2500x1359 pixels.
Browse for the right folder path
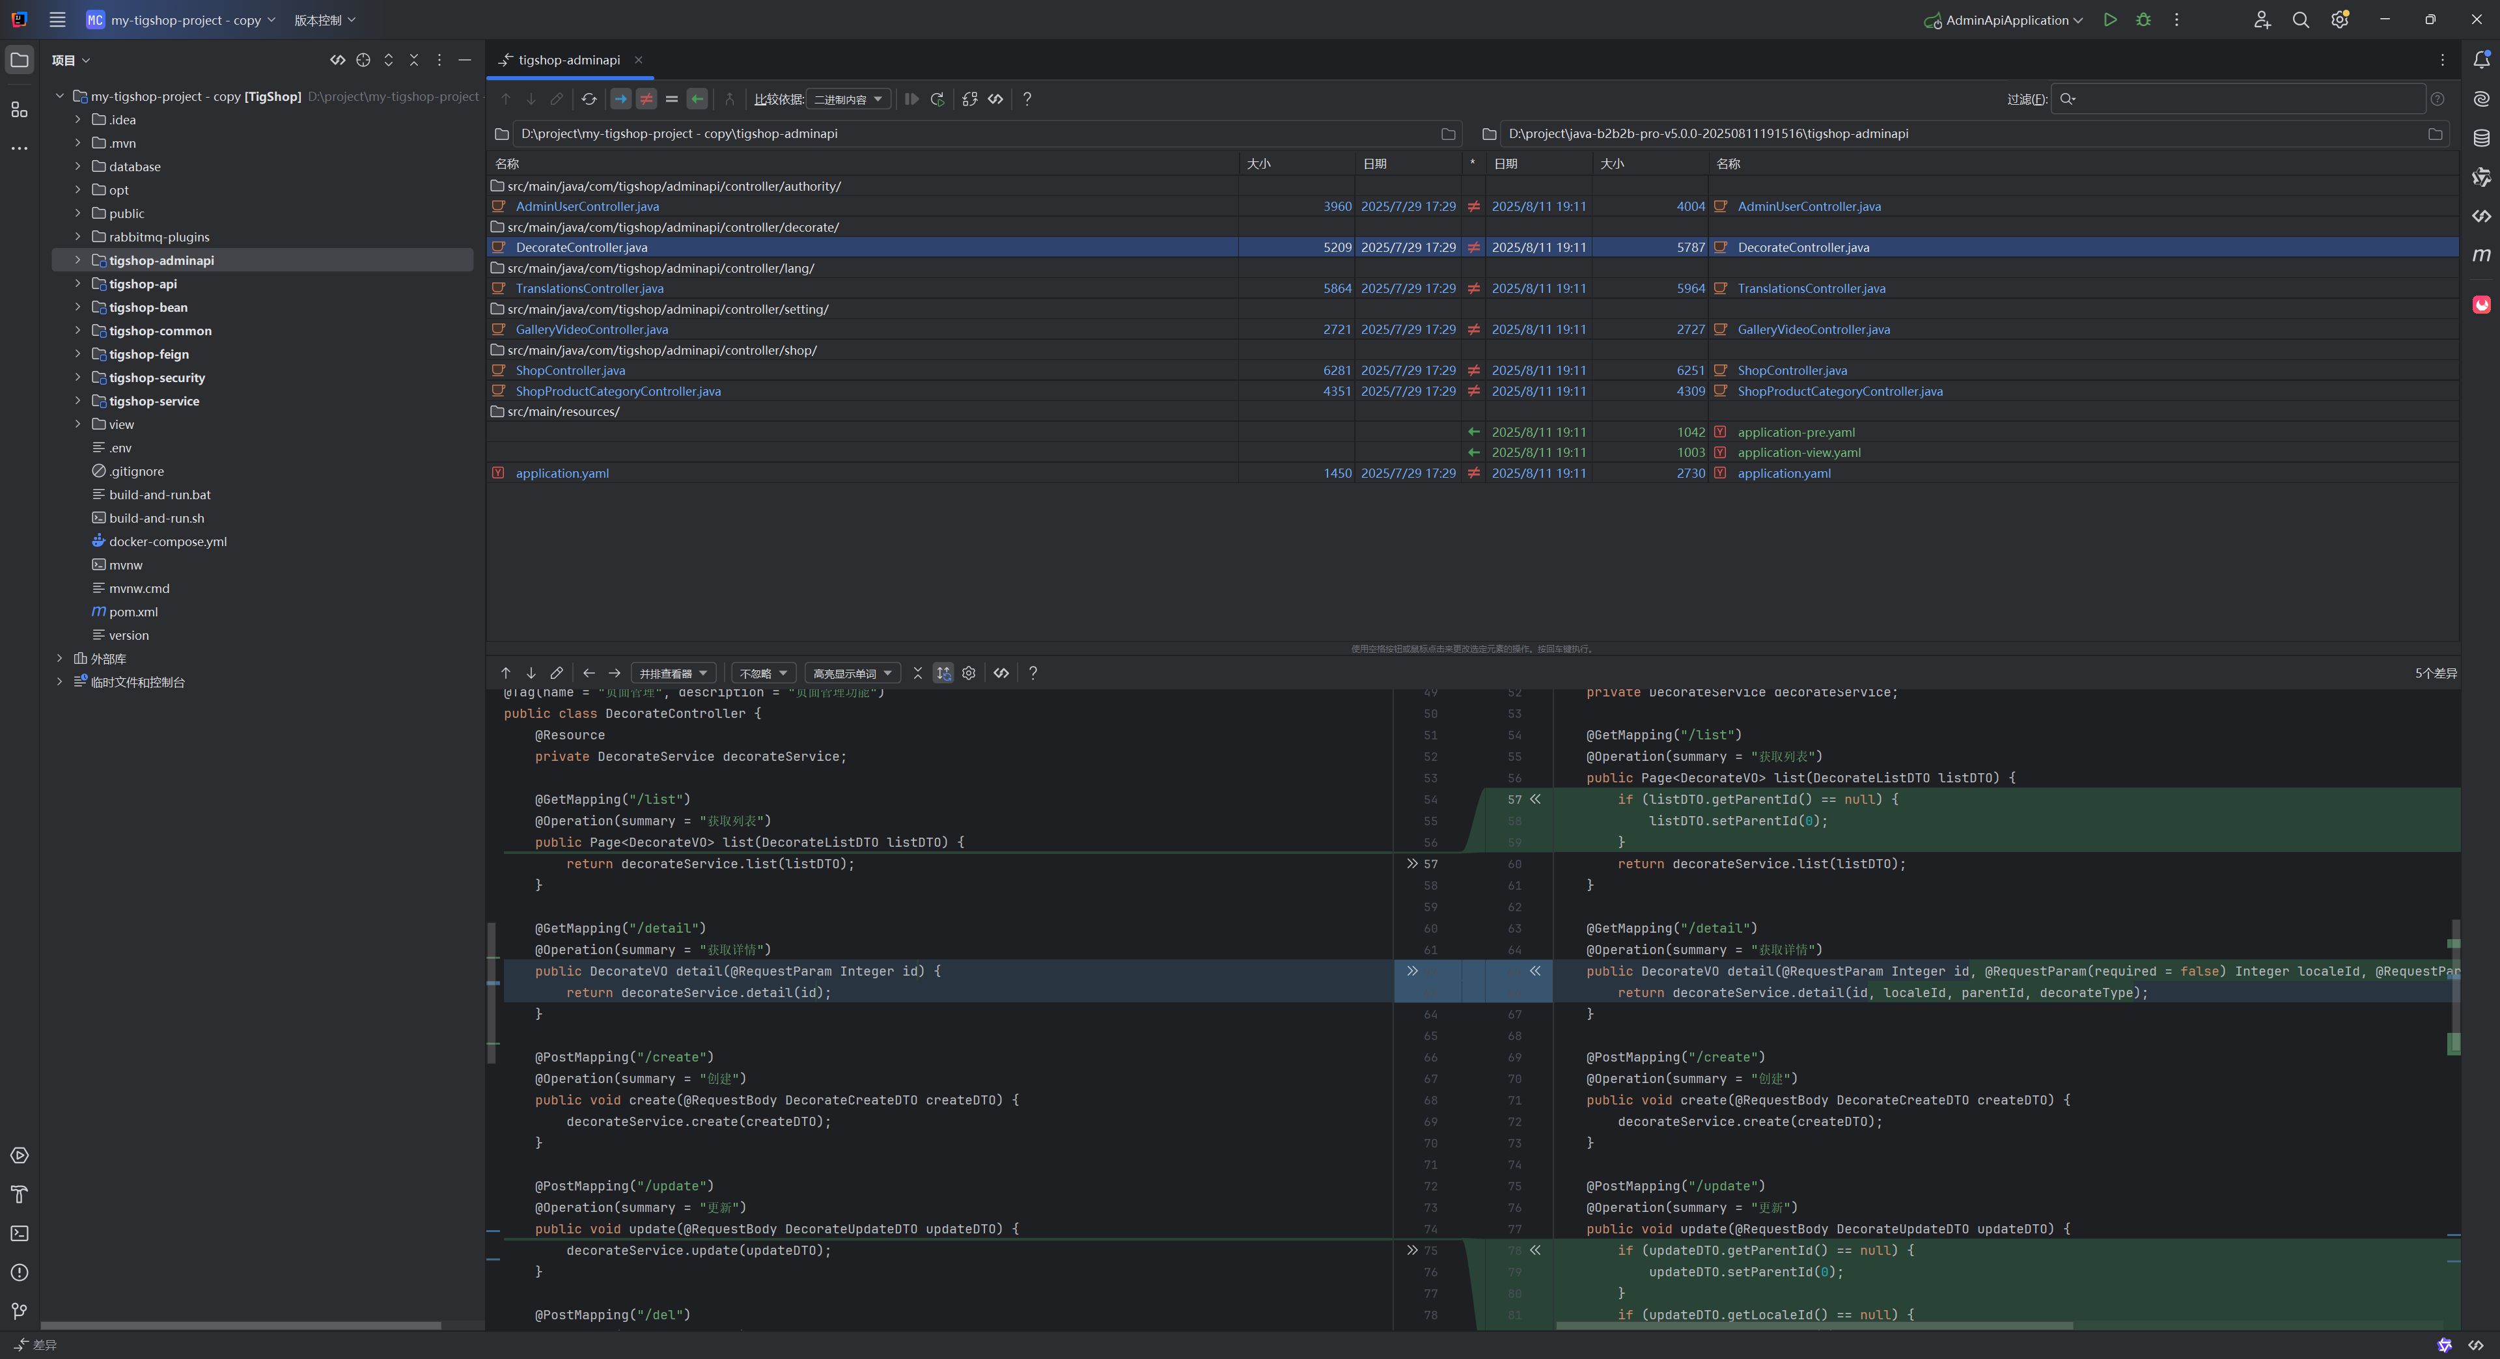[x=2435, y=134]
